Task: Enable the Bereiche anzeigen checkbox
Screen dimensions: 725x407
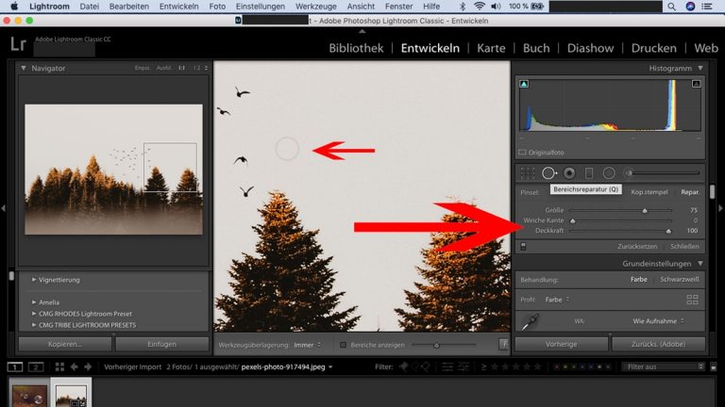Action: (x=344, y=345)
